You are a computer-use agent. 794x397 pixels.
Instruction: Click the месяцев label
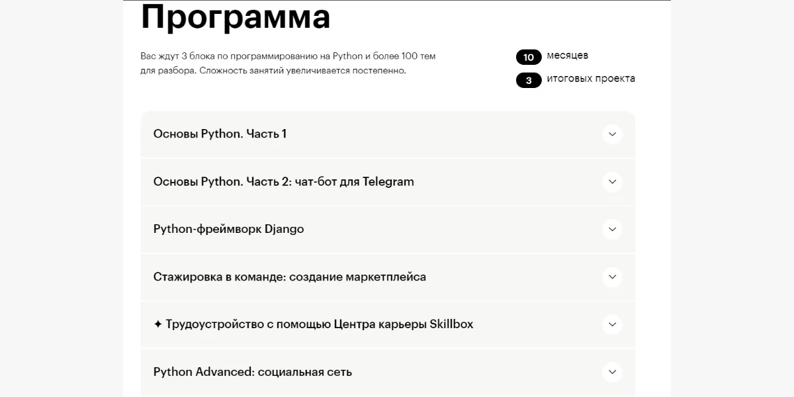567,56
